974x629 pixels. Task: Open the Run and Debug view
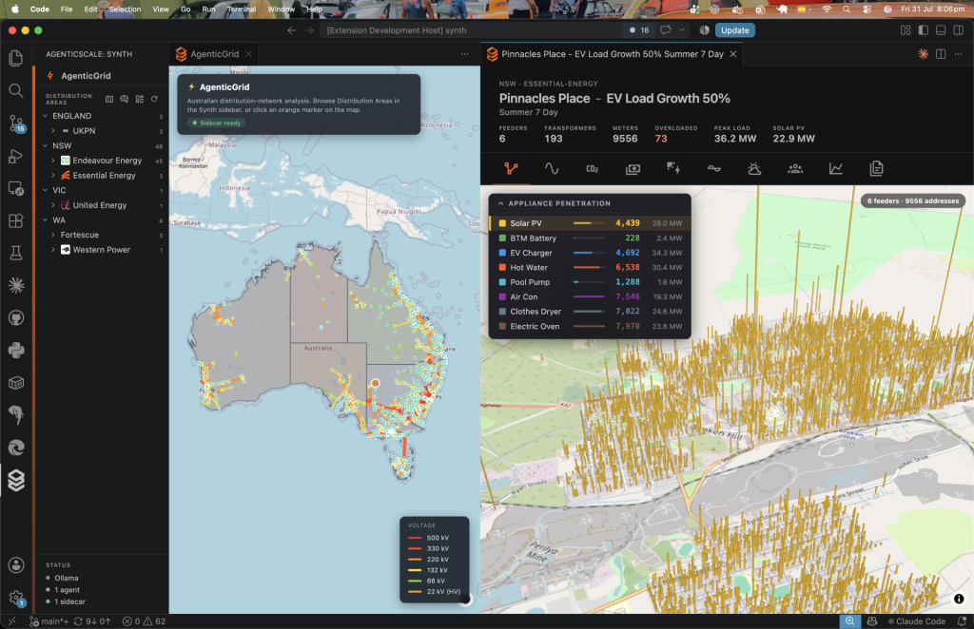(16, 157)
